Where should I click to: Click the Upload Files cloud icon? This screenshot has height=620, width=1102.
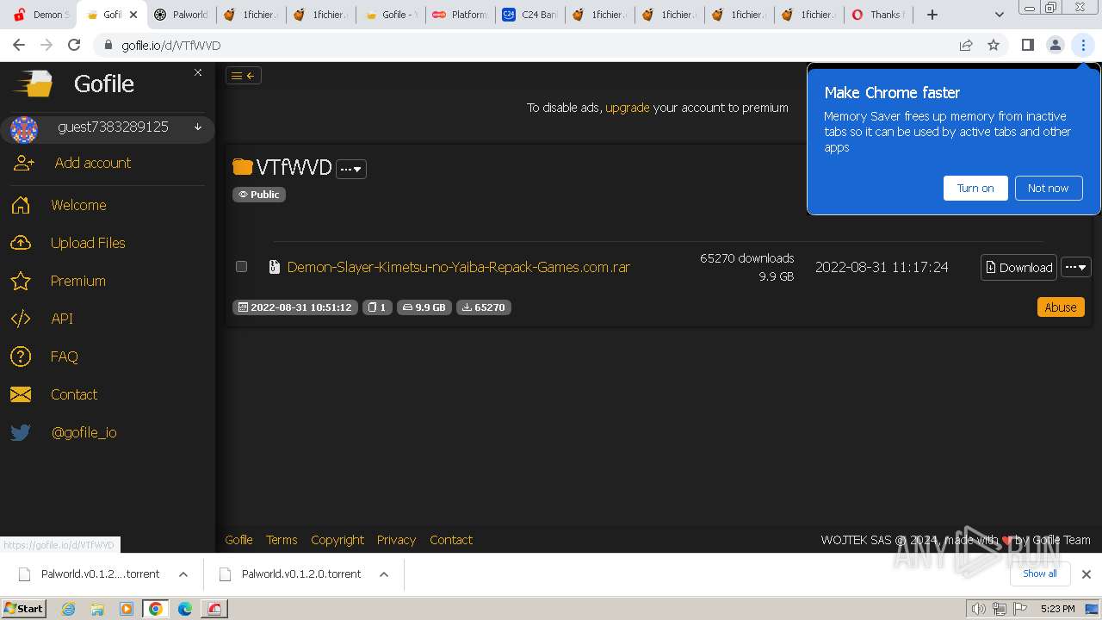click(x=21, y=243)
